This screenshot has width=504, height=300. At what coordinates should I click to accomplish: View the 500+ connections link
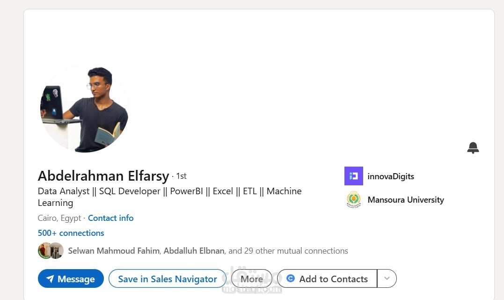(x=71, y=233)
